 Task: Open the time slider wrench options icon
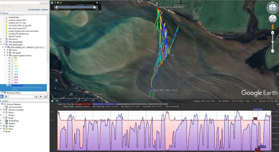97,3
